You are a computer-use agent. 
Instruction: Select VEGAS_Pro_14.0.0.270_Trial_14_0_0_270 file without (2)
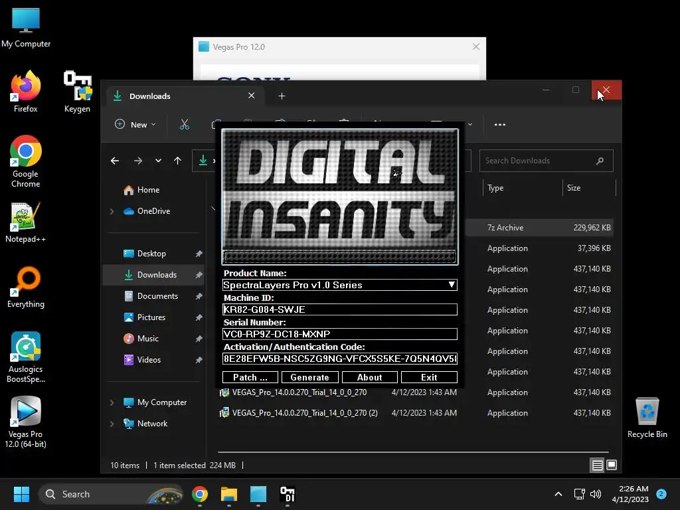pos(299,392)
